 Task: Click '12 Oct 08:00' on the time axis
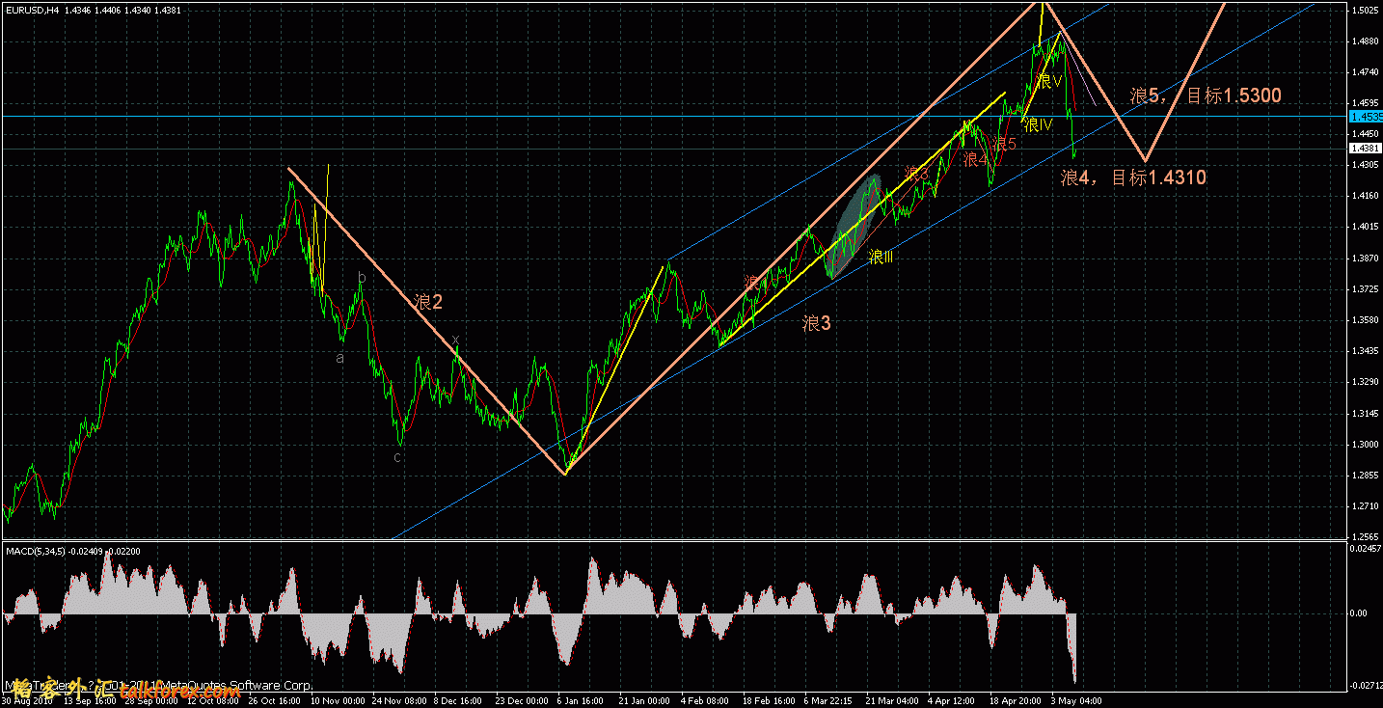pos(212,702)
